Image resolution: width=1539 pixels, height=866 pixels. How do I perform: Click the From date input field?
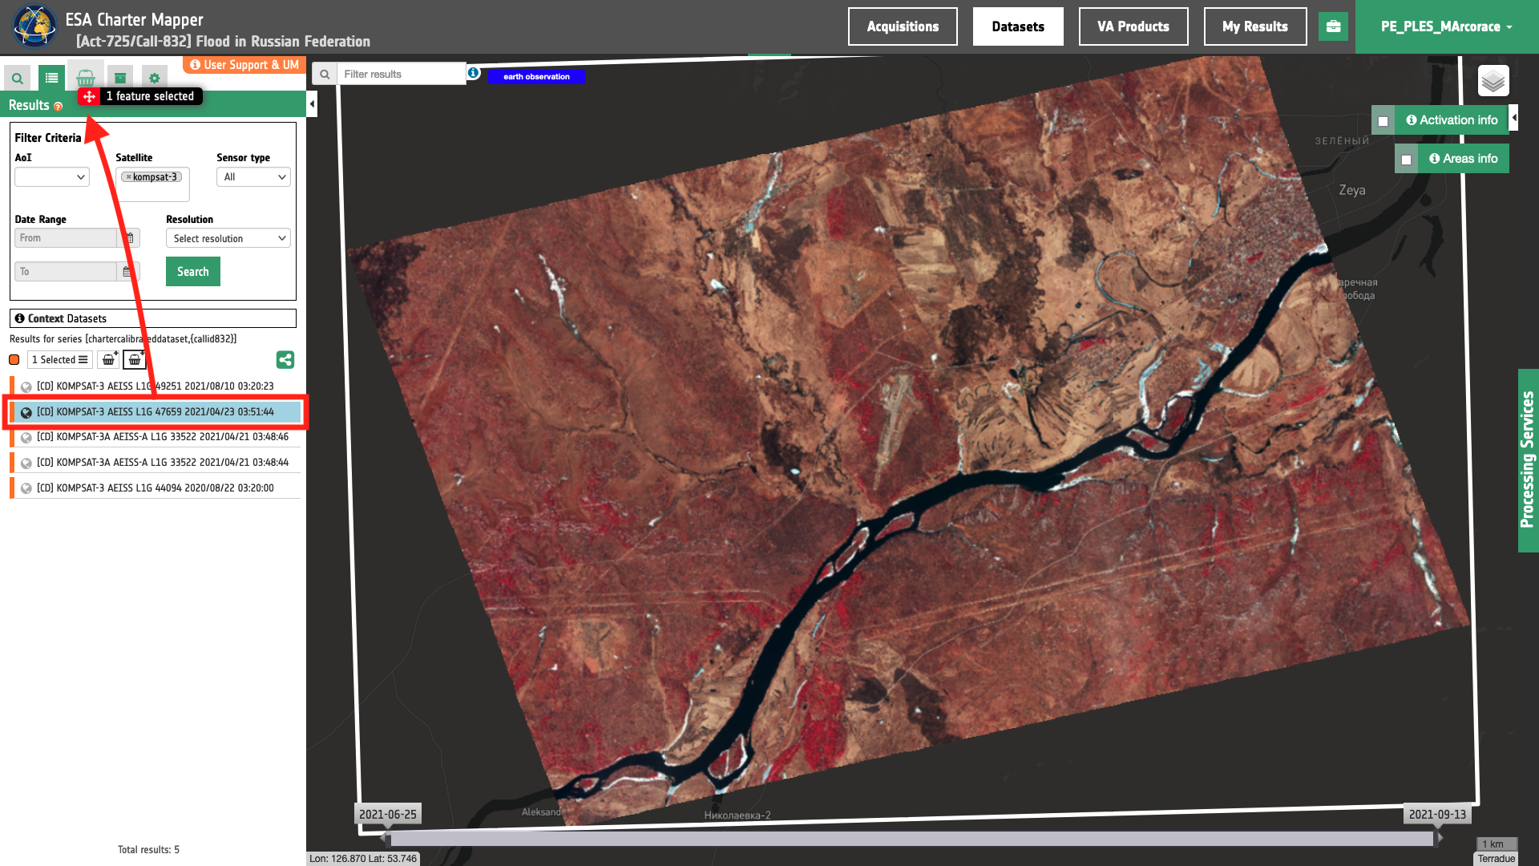tap(67, 238)
